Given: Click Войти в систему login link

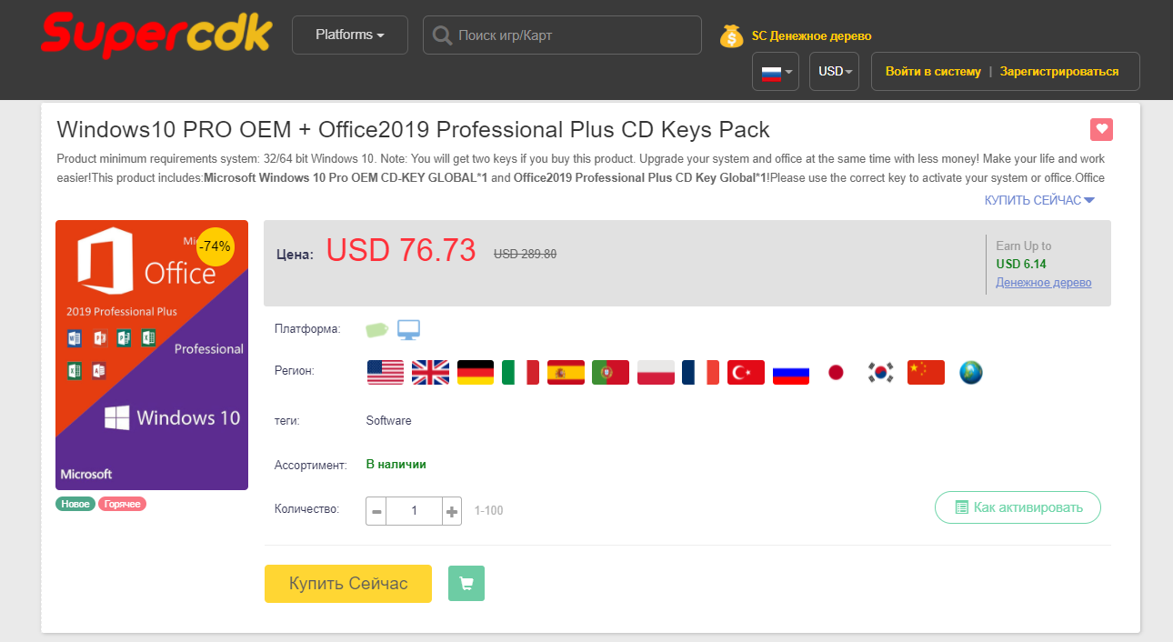Looking at the screenshot, I should pos(933,71).
